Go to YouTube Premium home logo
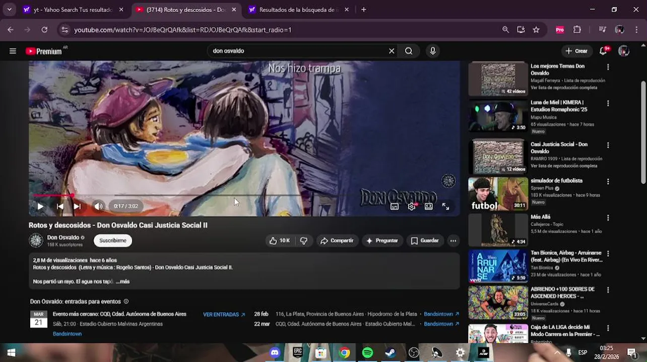Screen dimensions: 647x362 coord(44,51)
